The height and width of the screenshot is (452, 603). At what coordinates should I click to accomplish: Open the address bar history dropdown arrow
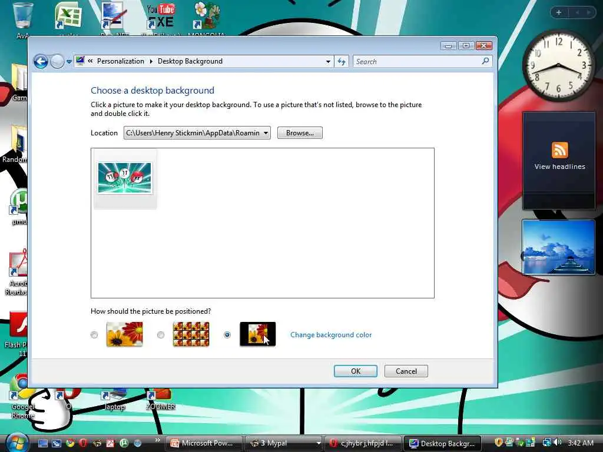328,61
